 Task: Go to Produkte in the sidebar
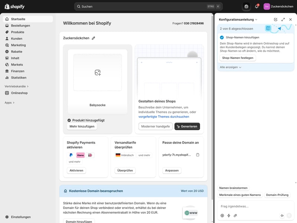click(x=17, y=32)
